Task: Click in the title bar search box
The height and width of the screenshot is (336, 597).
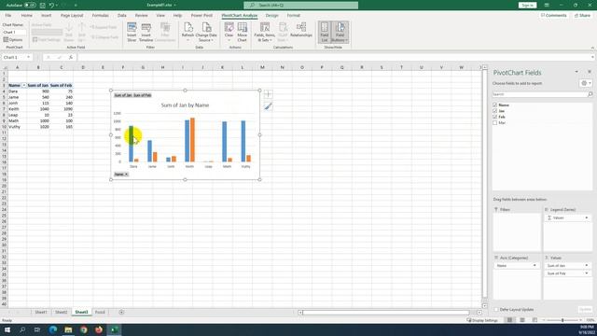Action: point(300,6)
